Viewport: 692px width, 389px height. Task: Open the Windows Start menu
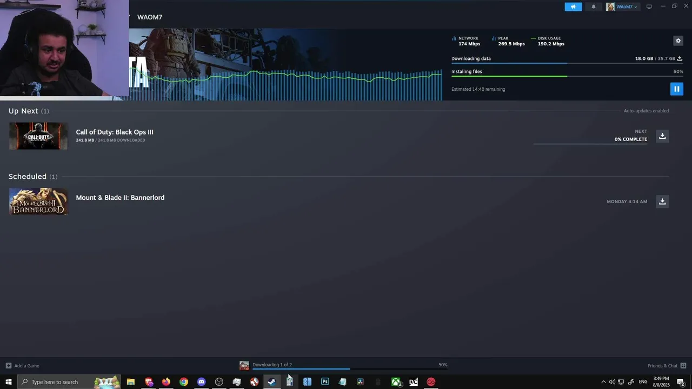coord(9,382)
